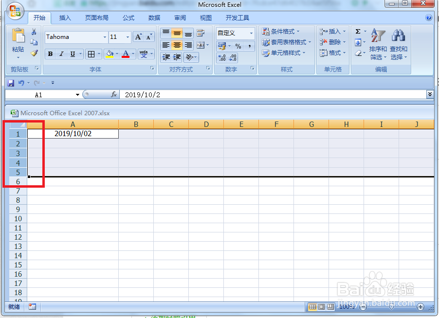Click the Office button logo
The width and height of the screenshot is (439, 318).
pyautogui.click(x=15, y=11)
